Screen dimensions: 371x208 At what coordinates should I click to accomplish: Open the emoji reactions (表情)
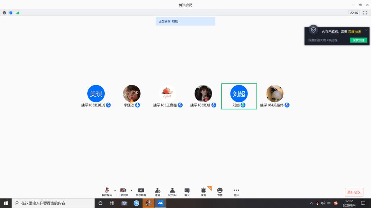[220, 191]
